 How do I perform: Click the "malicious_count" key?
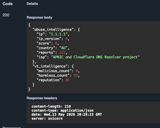(x=54, y=71)
